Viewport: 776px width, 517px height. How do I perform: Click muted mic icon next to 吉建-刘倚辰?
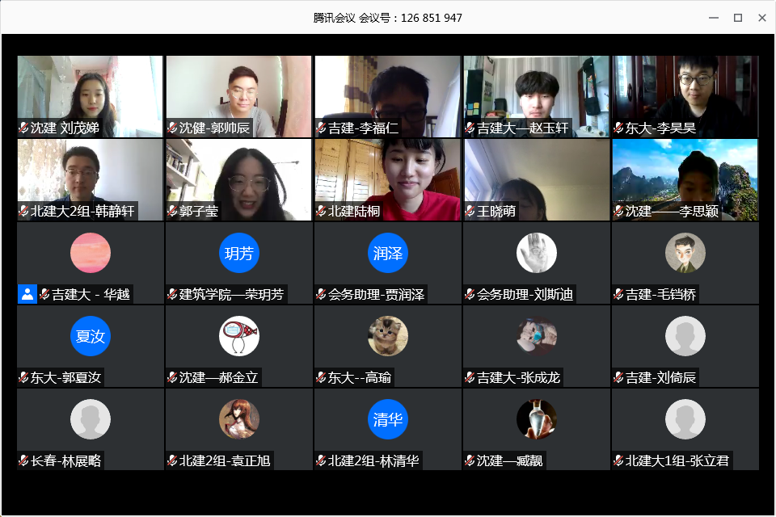tap(618, 377)
